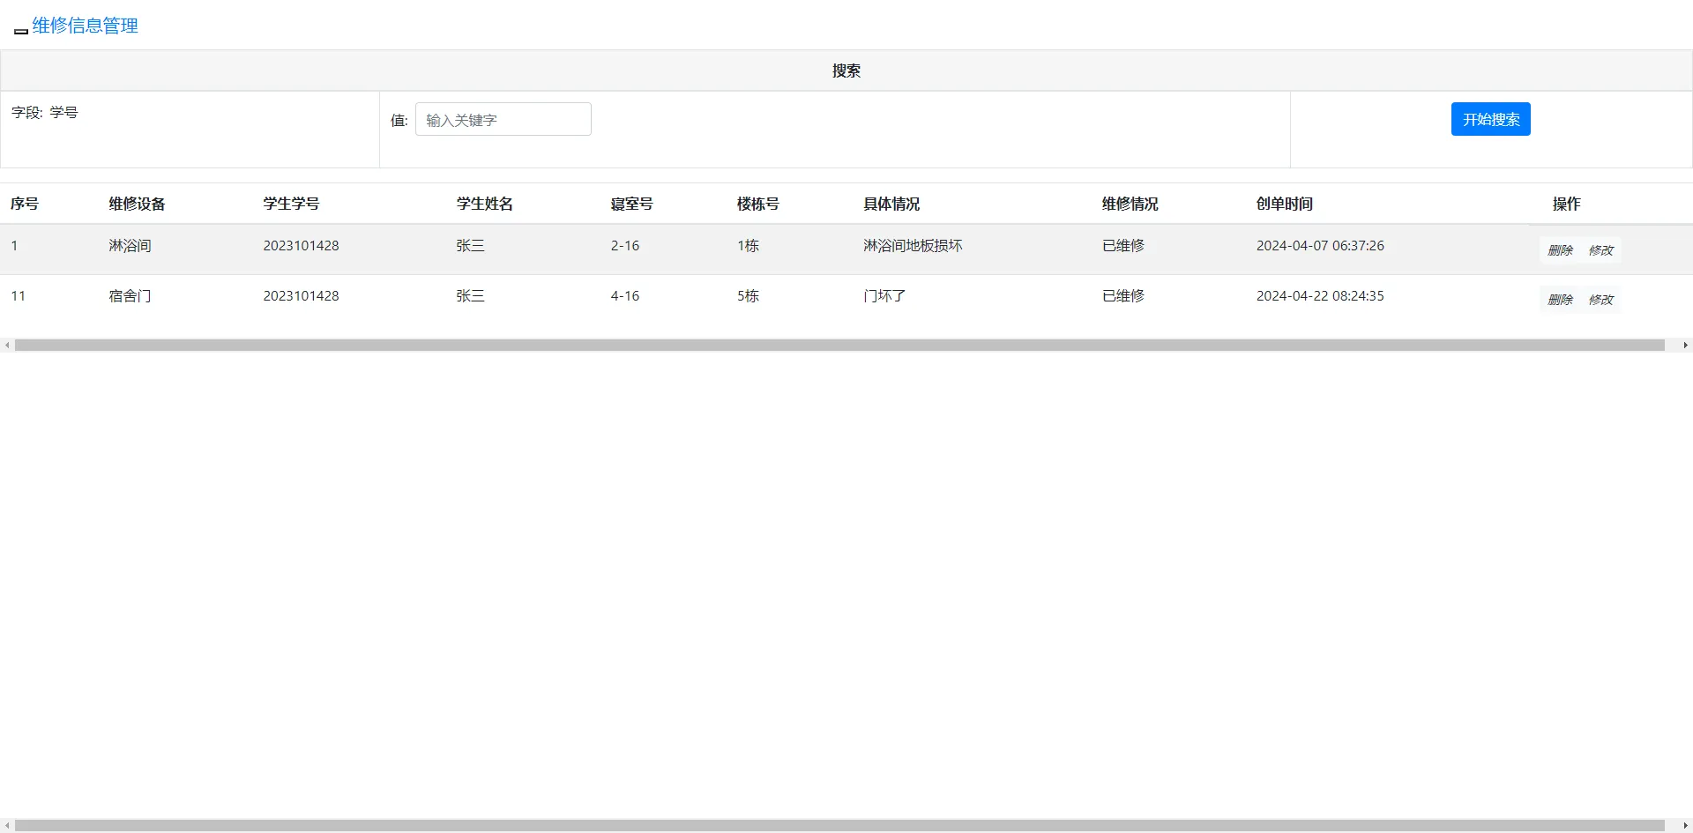1693x833 pixels.
Task: Click the table's horizontal scrollbar
Action: (839, 346)
